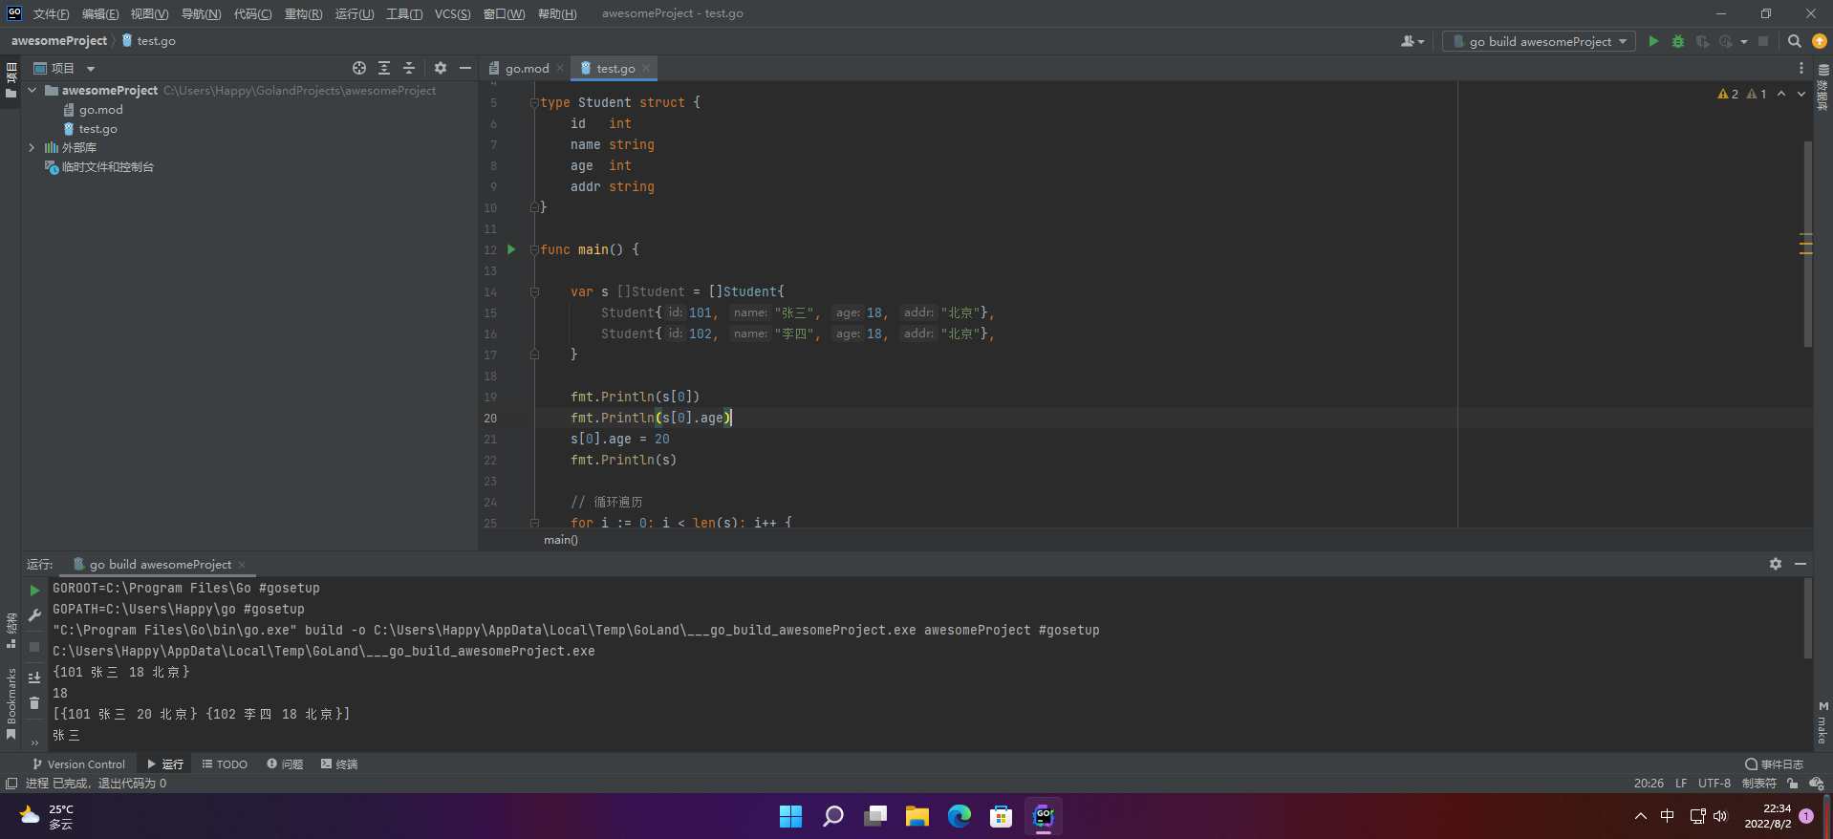This screenshot has height=839, width=1833.
Task: Go to next highlighted error arrow
Action: [x=1801, y=94]
